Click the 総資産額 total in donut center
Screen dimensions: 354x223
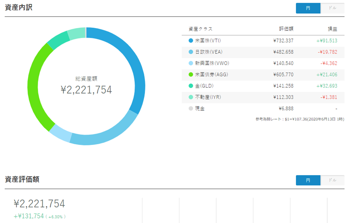click(x=86, y=89)
